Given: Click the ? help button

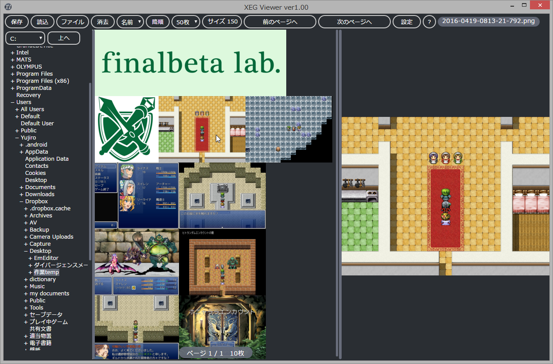Looking at the screenshot, I should [x=429, y=22].
